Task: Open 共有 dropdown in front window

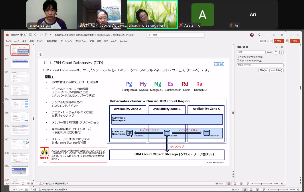Action: (x=283, y=41)
